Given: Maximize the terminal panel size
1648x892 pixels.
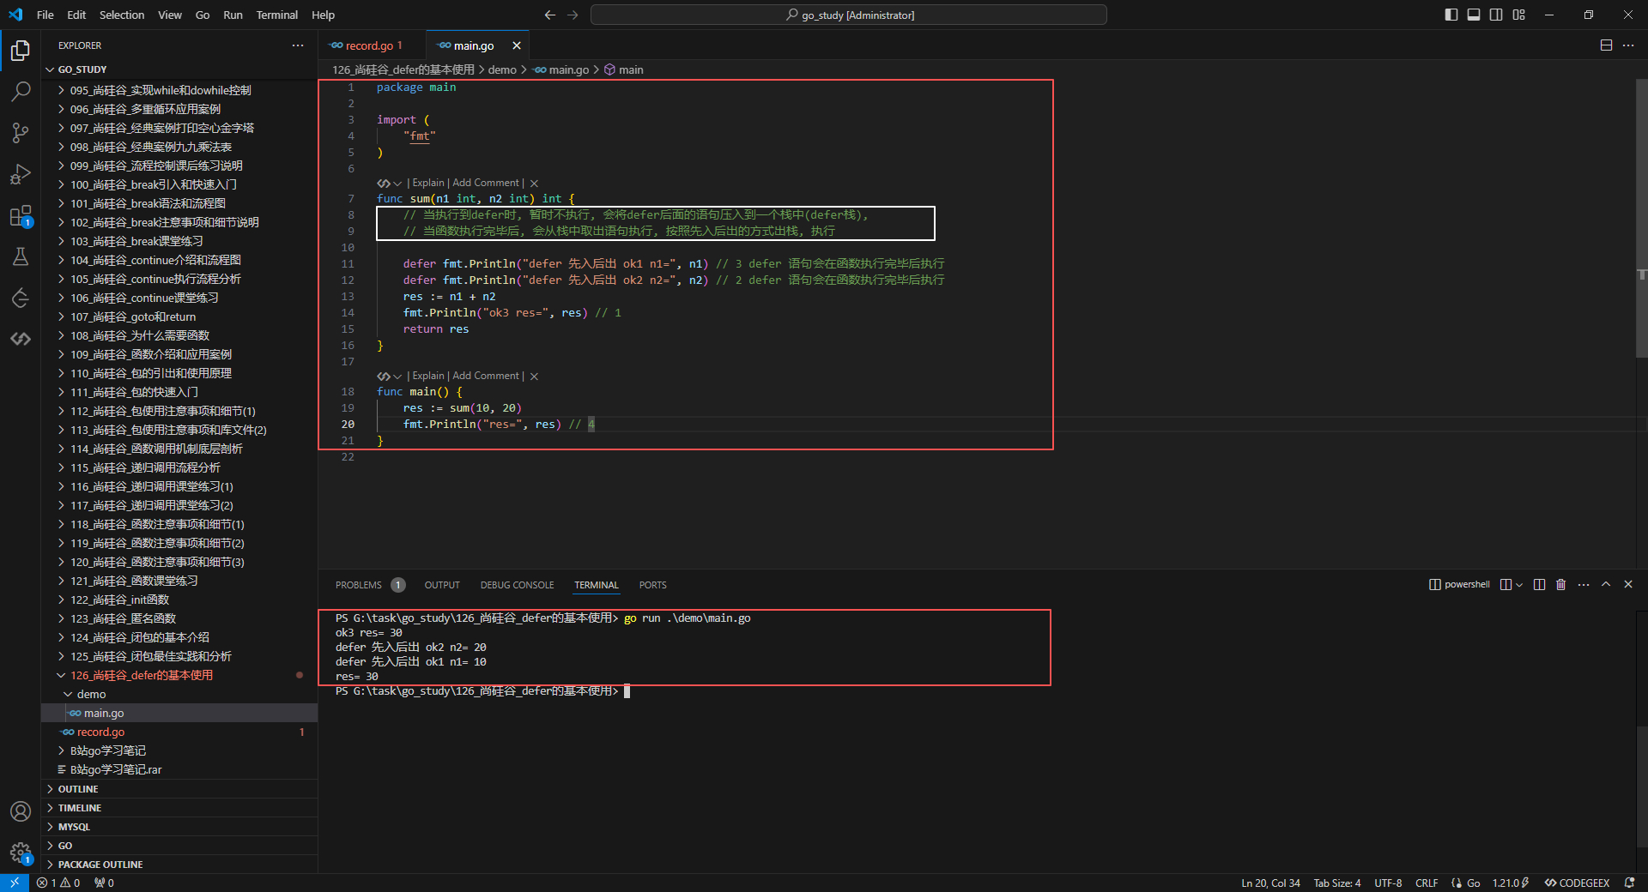Looking at the screenshot, I should click(x=1606, y=584).
